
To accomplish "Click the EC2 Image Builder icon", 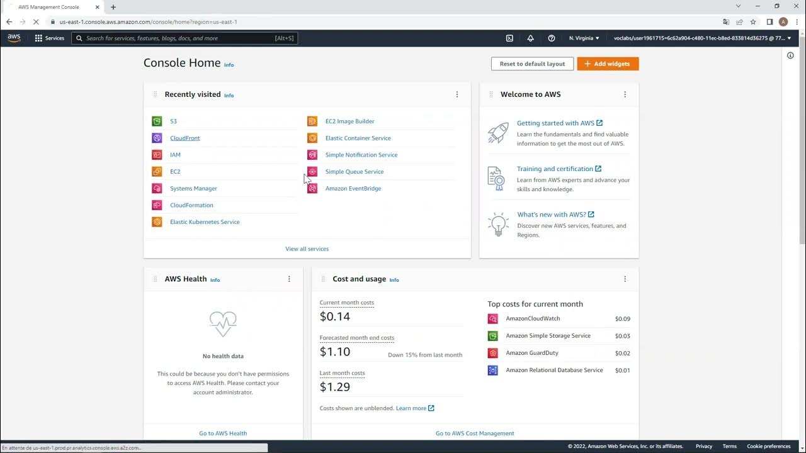I will (x=312, y=121).
